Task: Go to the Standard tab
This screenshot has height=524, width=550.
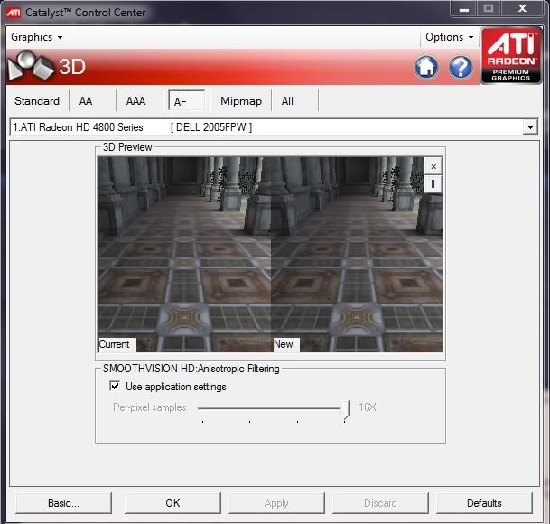Action: [37, 101]
